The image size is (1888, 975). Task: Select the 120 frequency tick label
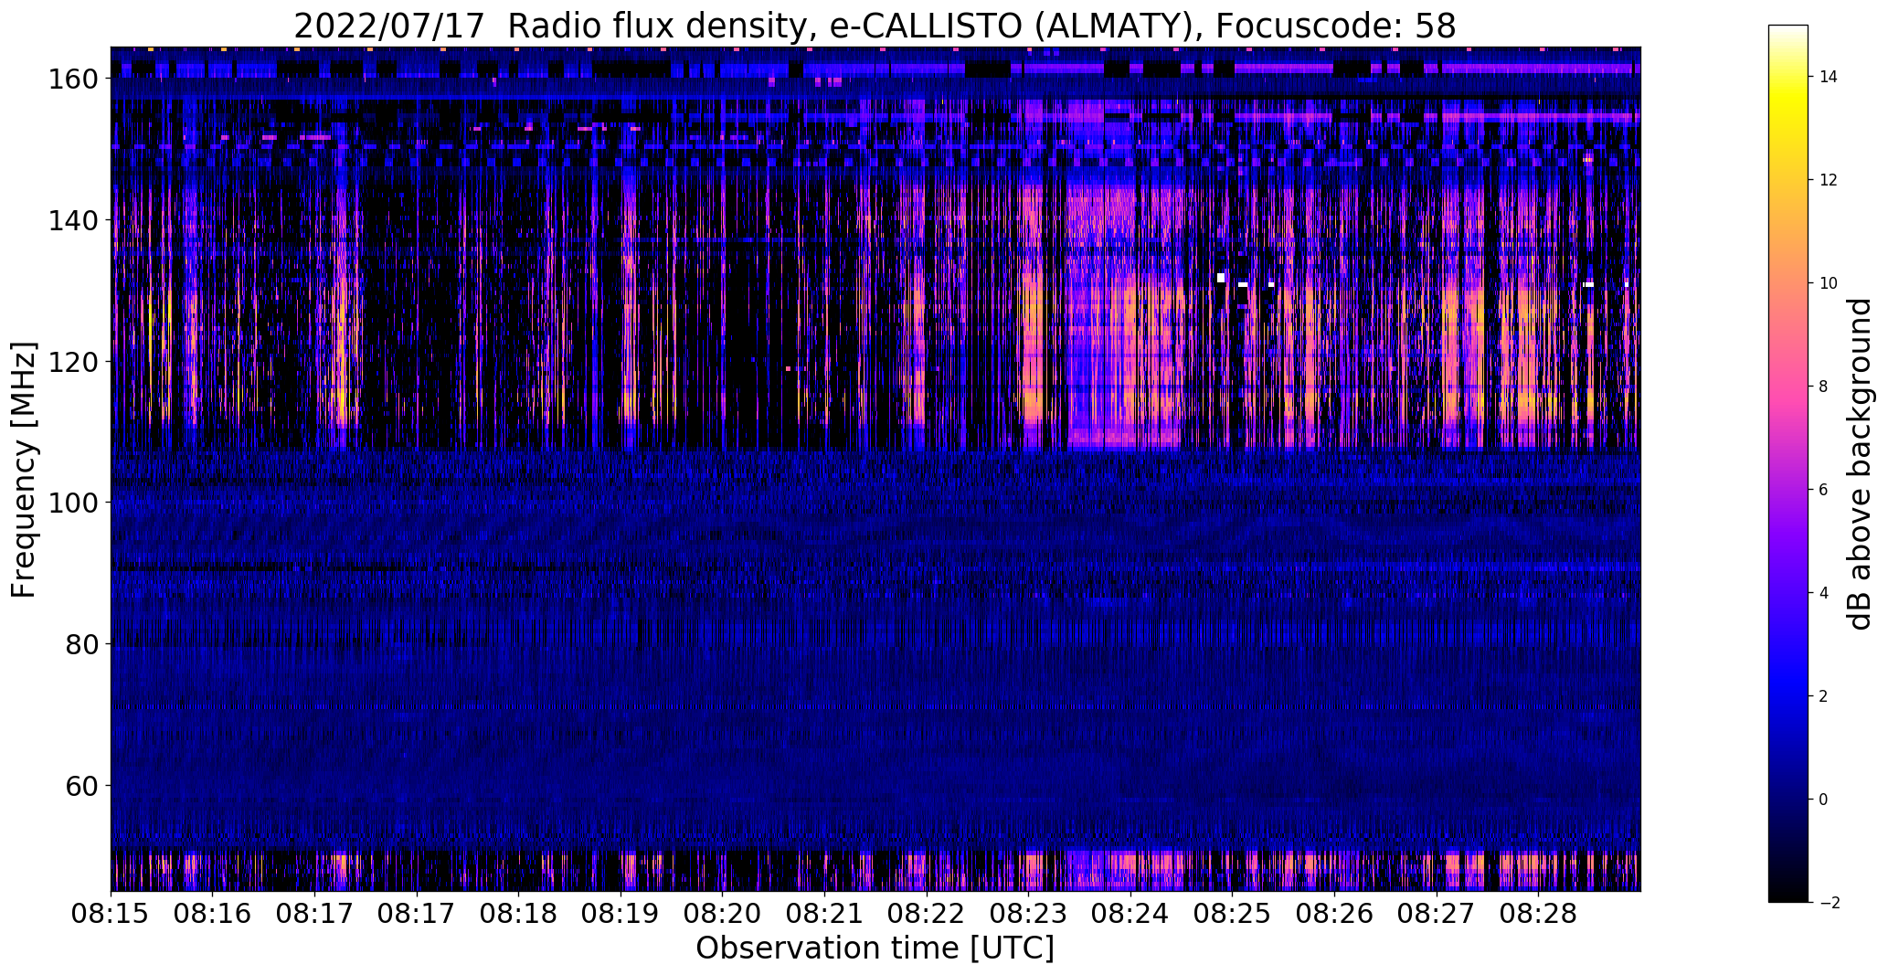click(73, 362)
